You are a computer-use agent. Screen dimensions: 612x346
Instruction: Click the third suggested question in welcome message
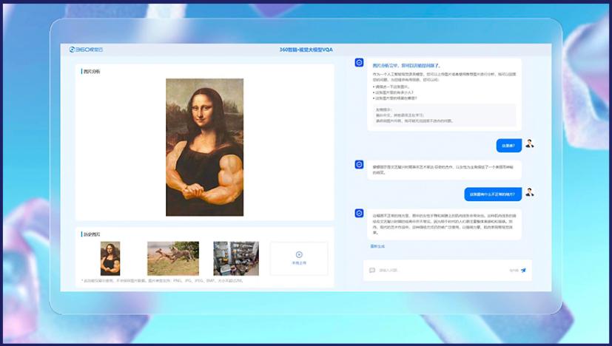397,98
